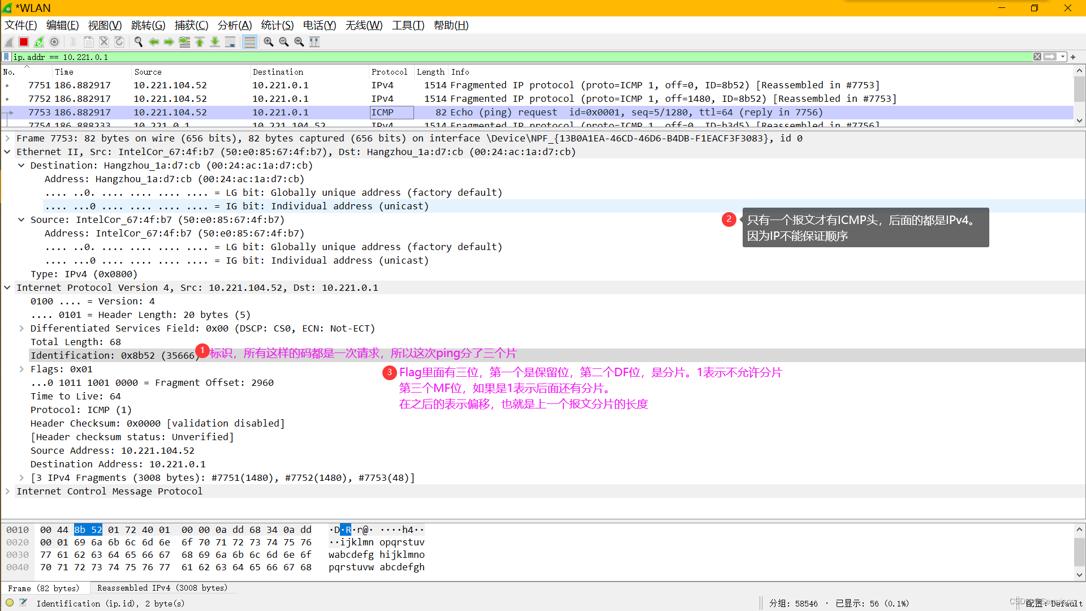Screen dimensions: 1086x611
Task: Collapse the Ethernet Destination subtree
Action: (21, 166)
